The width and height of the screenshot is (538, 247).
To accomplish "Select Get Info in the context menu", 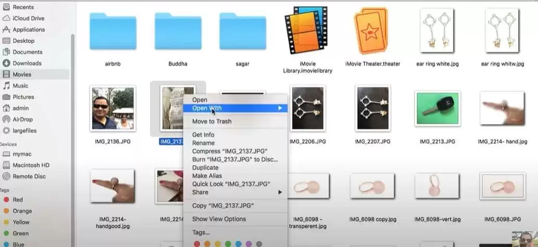I will 203,135.
